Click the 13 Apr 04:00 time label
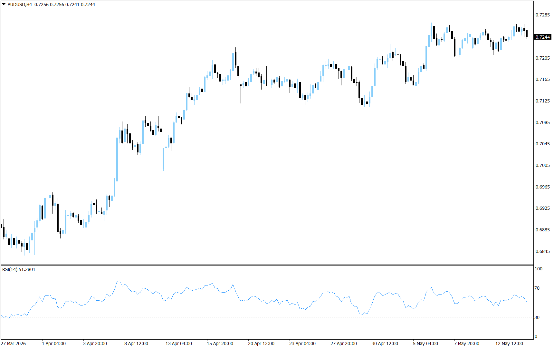The image size is (554, 348). tap(179, 343)
